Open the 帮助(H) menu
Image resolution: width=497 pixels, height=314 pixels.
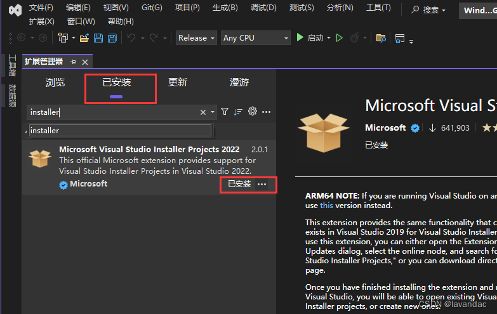[x=121, y=22]
